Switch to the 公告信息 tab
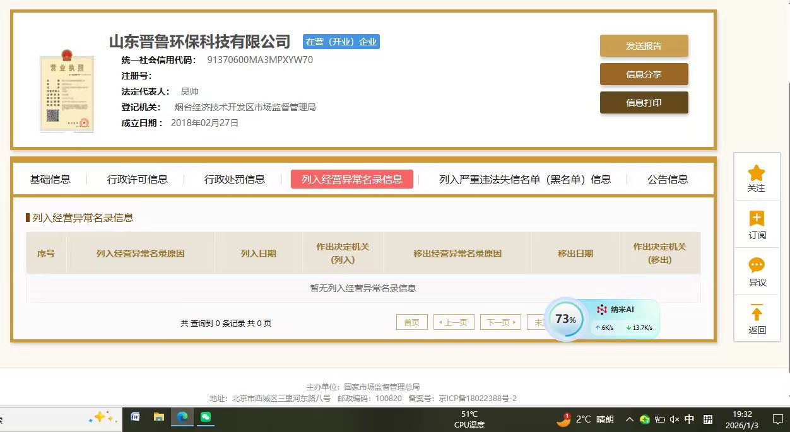This screenshot has height=432, width=790. [668, 179]
